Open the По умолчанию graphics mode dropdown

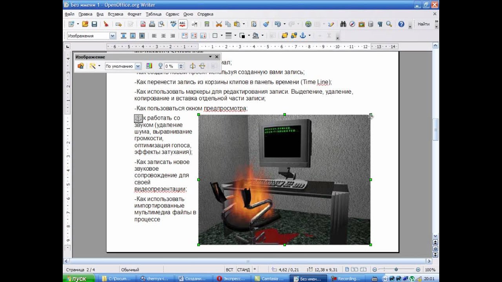point(138,66)
